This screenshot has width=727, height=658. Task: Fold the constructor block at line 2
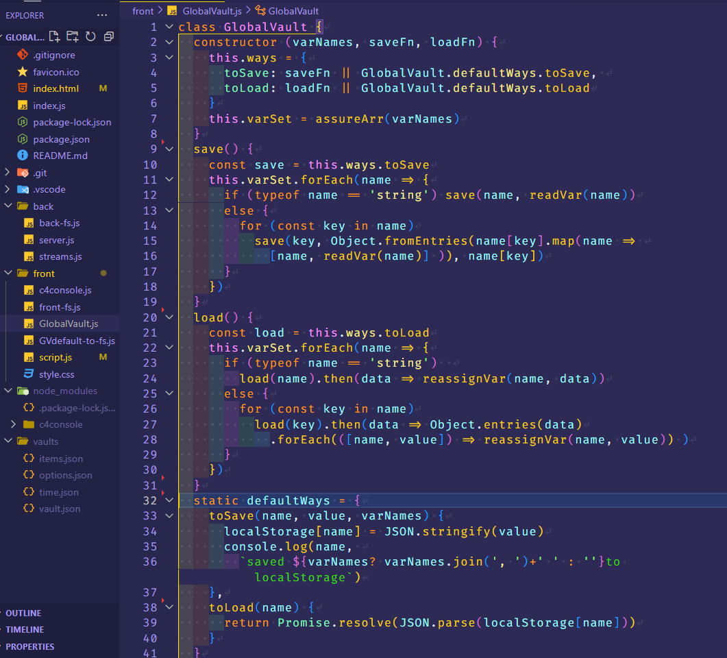169,42
